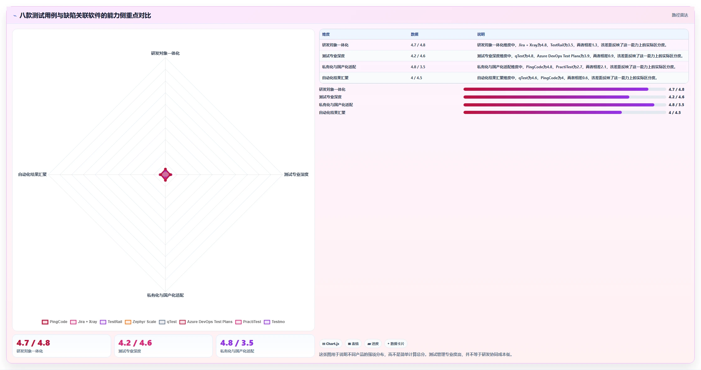Click the 4.2 / 4.6 data card

coord(163,346)
